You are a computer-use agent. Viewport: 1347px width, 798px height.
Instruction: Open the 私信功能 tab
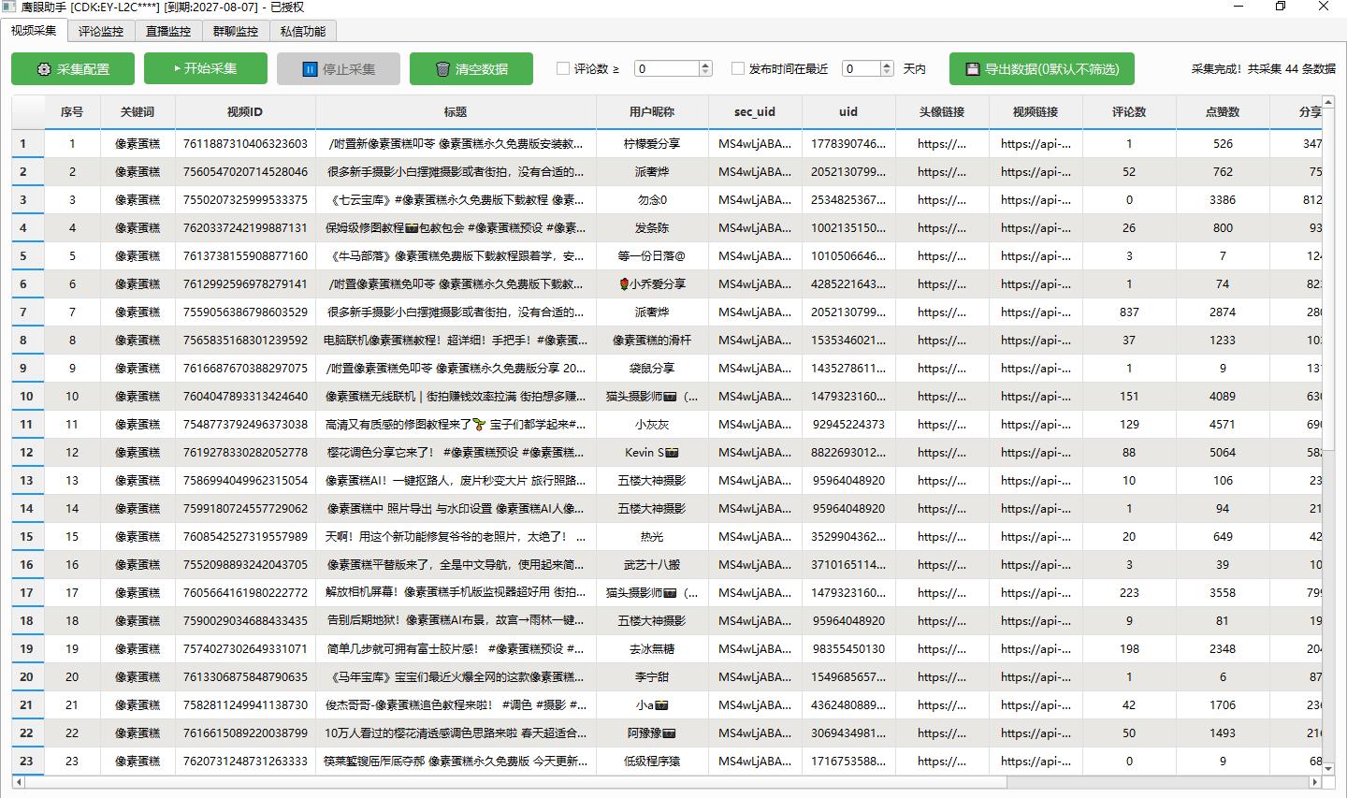tap(303, 31)
